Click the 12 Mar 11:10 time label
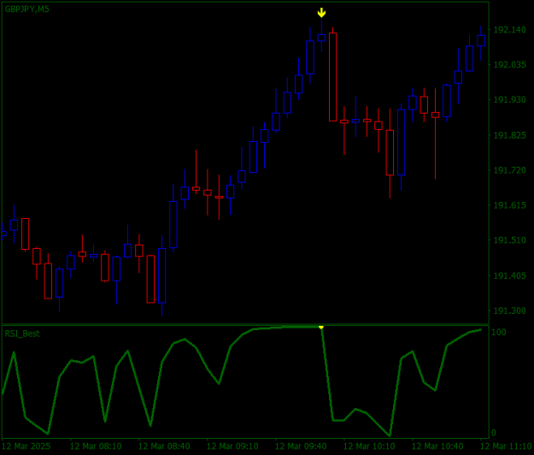This screenshot has width=534, height=455. coord(506,446)
